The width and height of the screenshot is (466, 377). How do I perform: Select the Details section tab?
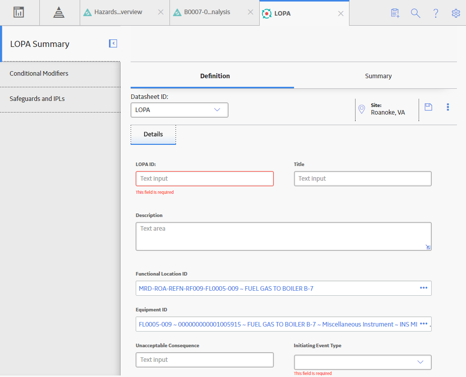click(153, 134)
